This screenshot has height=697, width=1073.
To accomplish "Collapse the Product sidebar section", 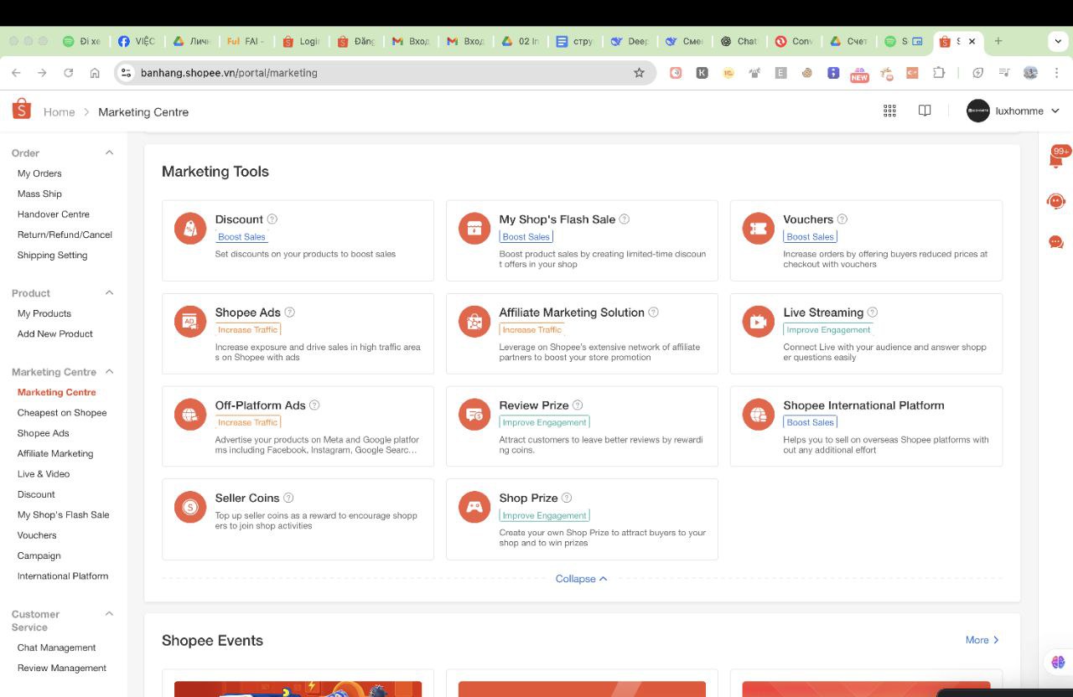I will [109, 292].
